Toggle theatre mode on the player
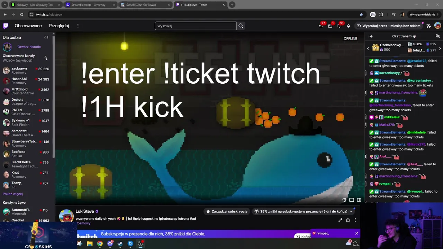The width and height of the screenshot is (443, 249). tap(352, 200)
